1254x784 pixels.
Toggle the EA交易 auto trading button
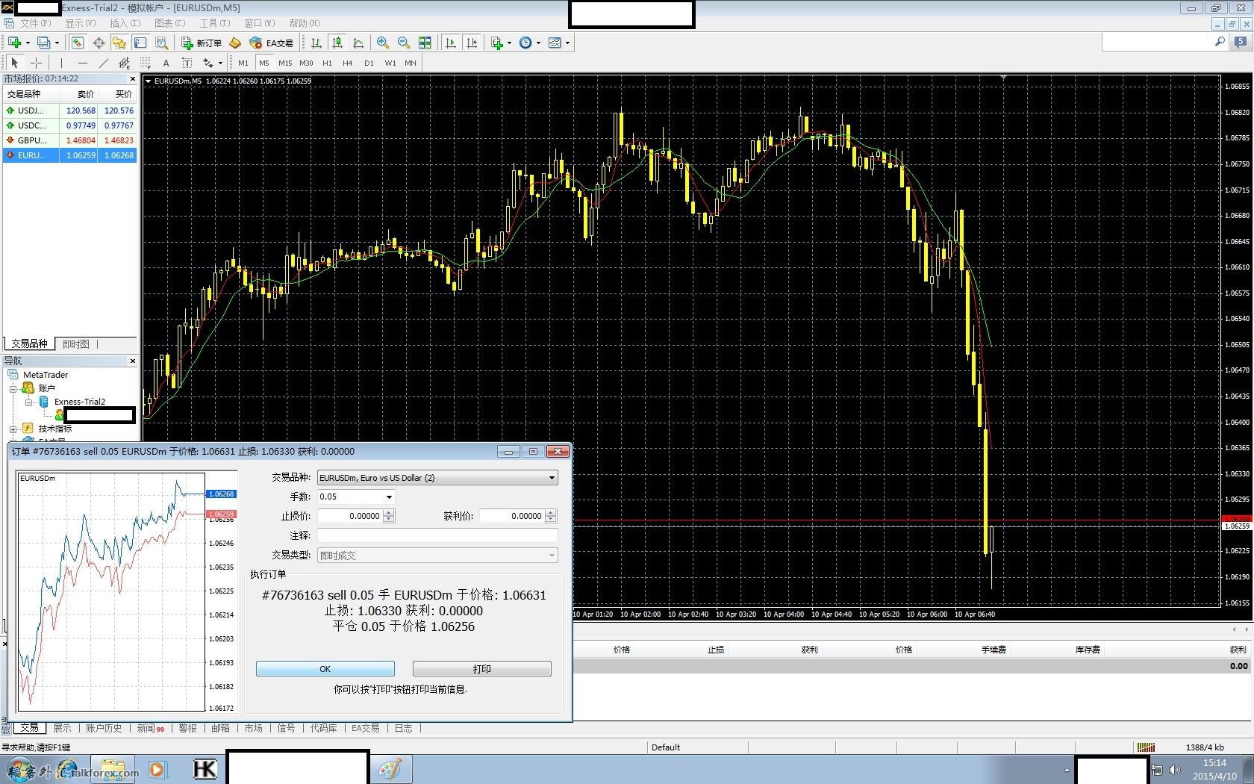[x=271, y=43]
